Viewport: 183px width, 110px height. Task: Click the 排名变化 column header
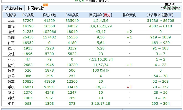tap(129, 15)
